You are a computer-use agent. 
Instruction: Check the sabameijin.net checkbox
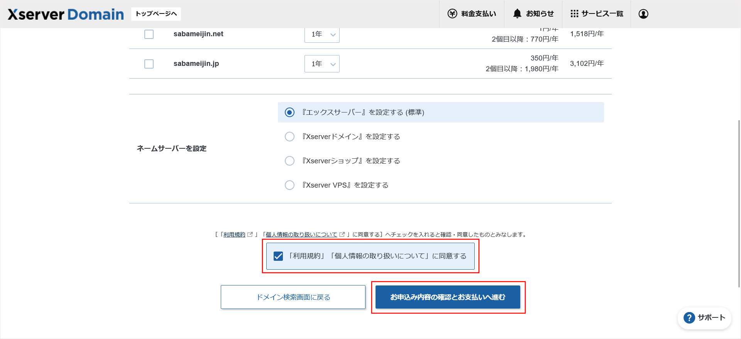(x=149, y=34)
